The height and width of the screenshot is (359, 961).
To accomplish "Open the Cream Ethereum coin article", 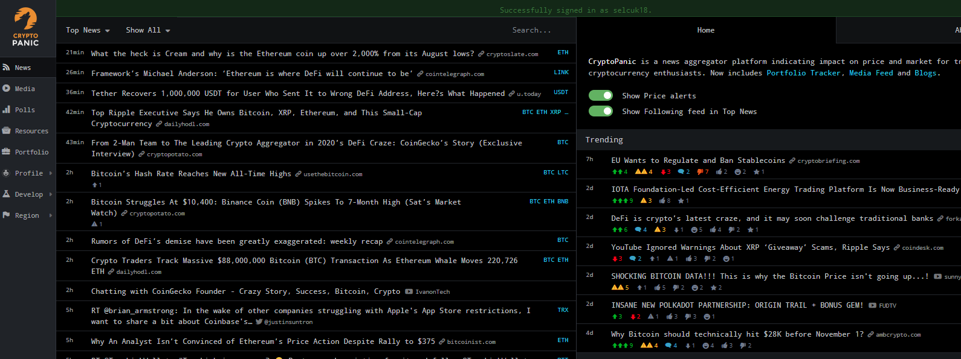I will point(282,54).
